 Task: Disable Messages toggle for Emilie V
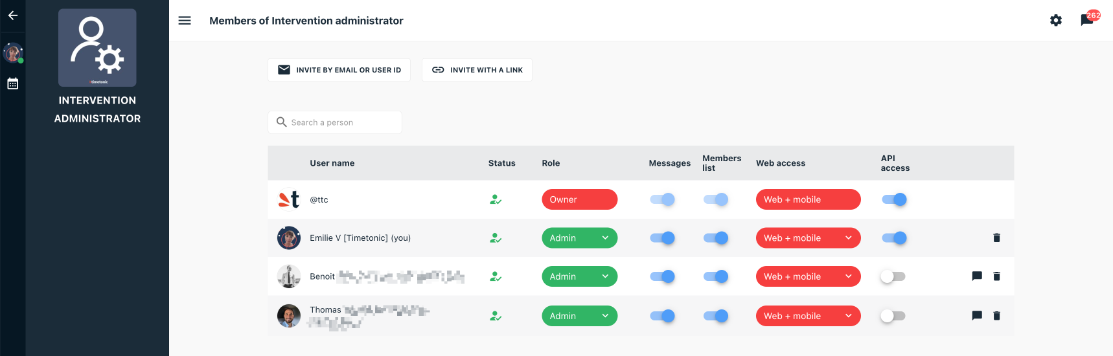[x=662, y=238]
